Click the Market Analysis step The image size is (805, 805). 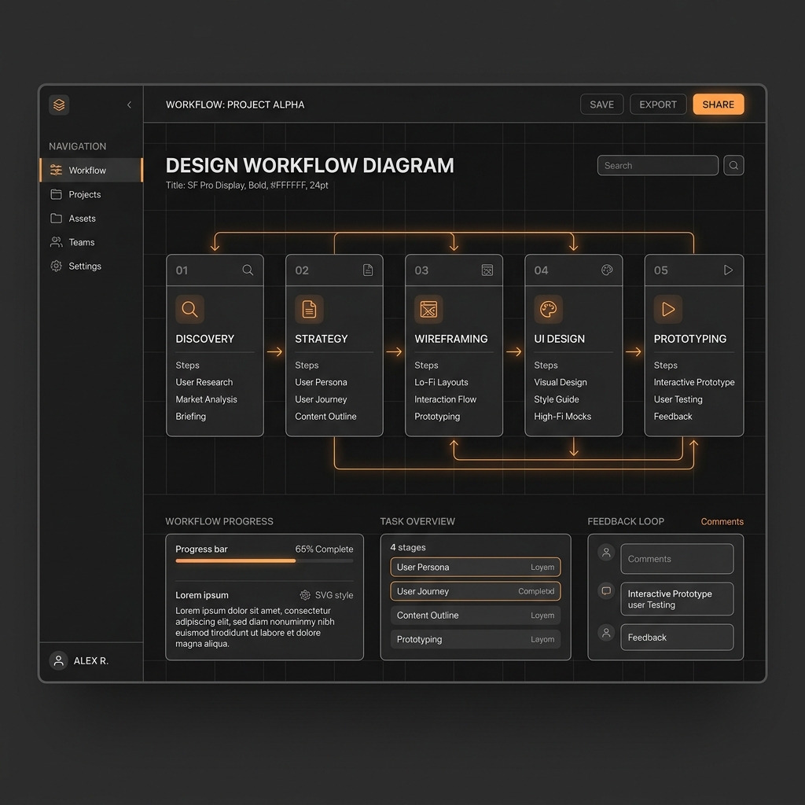(x=206, y=399)
